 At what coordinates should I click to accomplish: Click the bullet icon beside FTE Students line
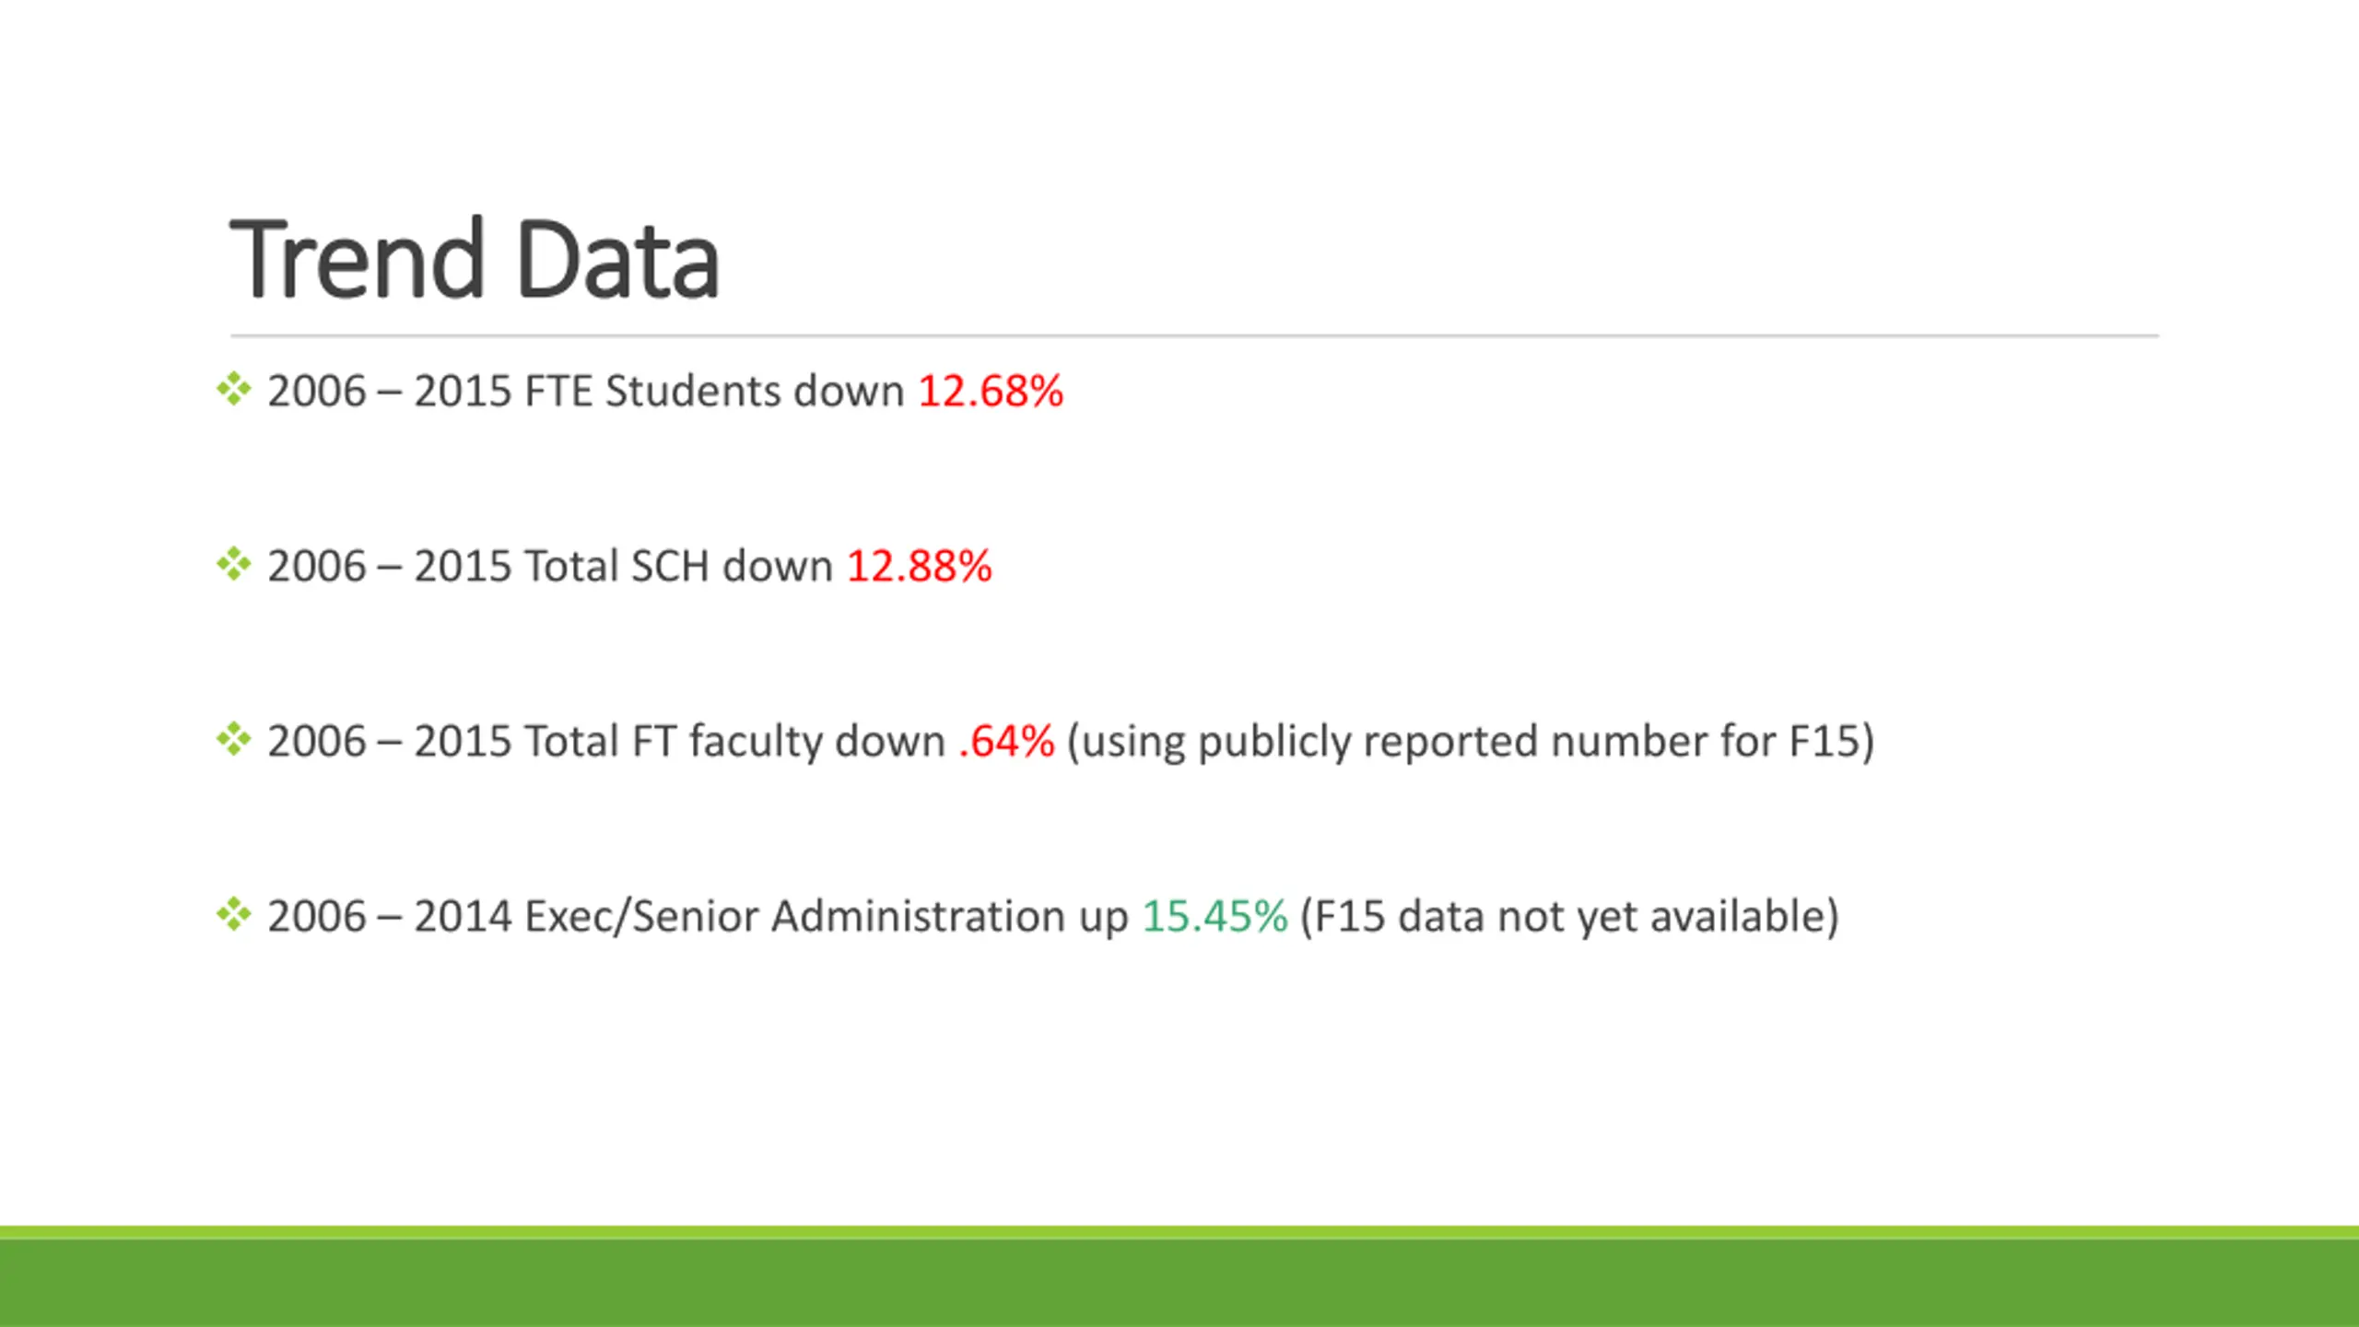click(x=233, y=389)
